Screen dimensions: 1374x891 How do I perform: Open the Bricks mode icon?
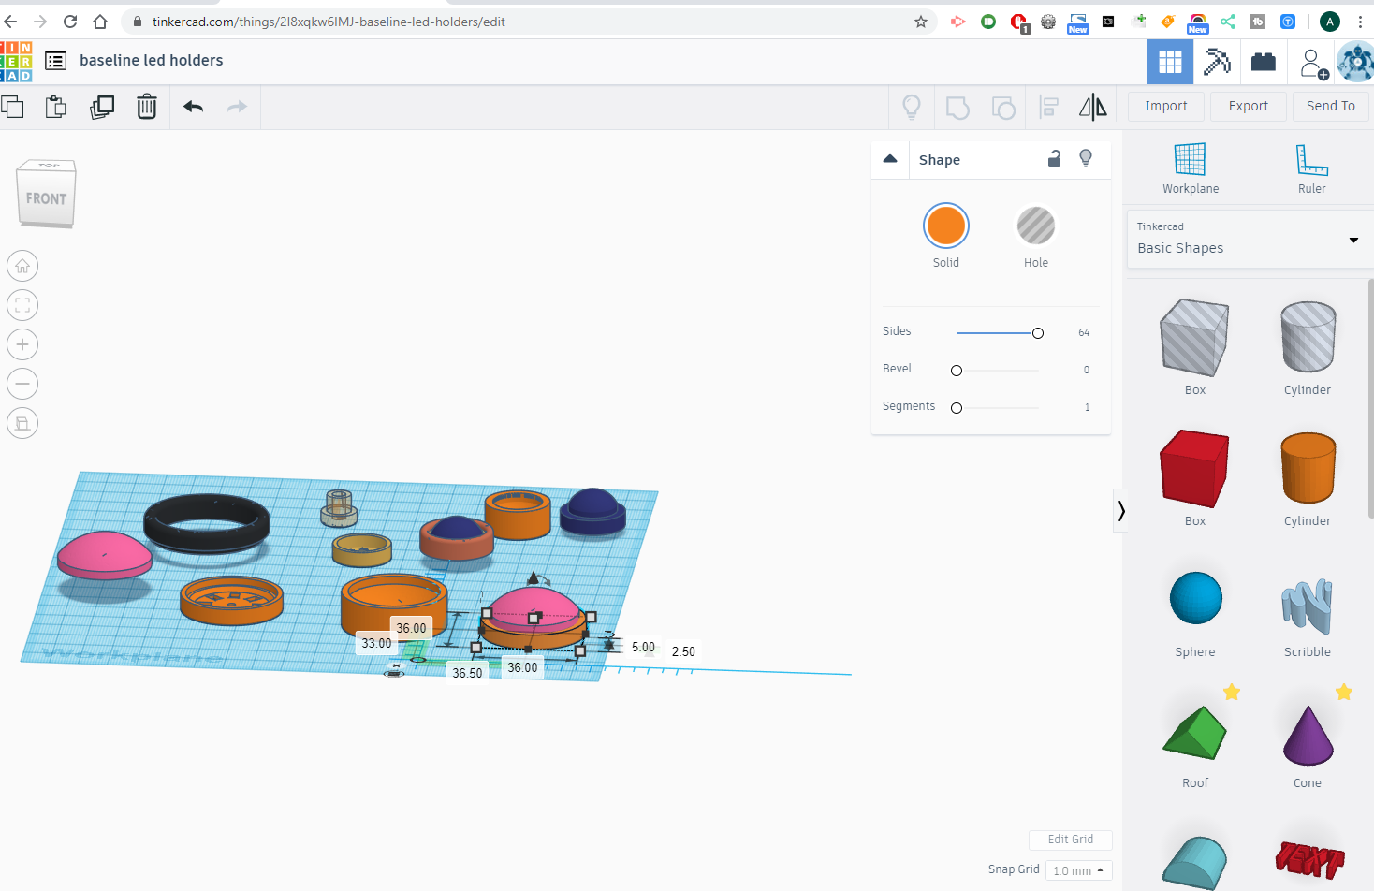[x=1264, y=63]
